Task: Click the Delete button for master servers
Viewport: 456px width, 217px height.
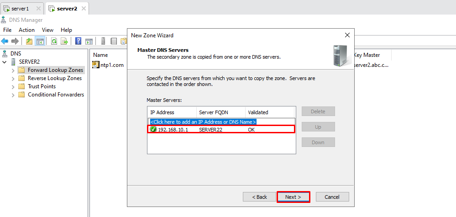Action: tap(318, 111)
